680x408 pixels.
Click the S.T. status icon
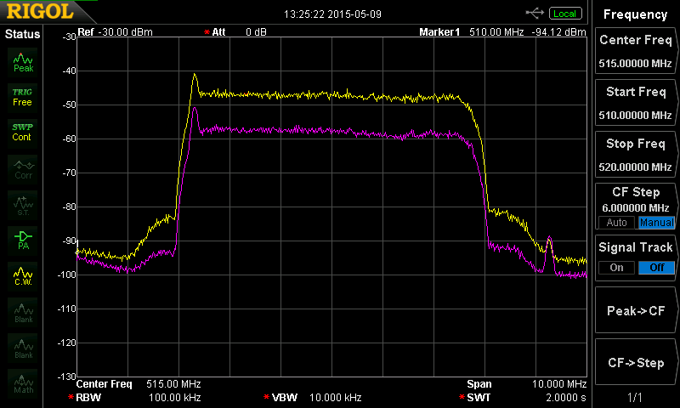coord(23,204)
